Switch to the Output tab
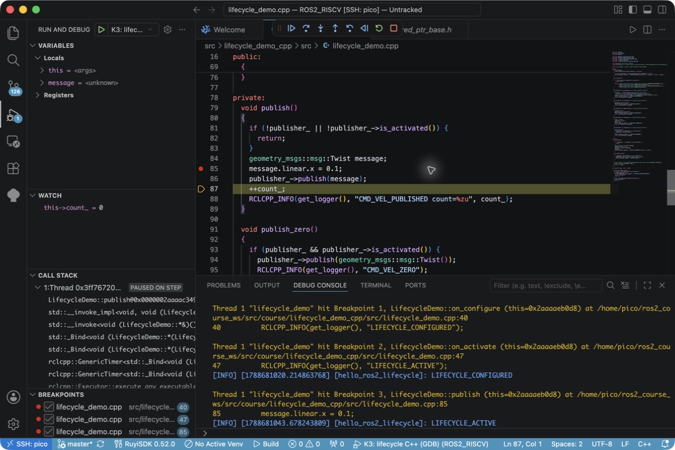This screenshot has height=450, width=675. click(267, 285)
